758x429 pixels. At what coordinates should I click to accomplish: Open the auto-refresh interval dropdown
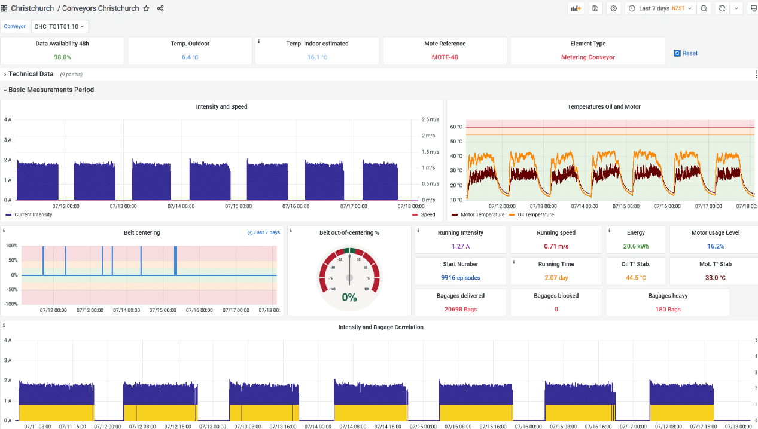point(736,8)
